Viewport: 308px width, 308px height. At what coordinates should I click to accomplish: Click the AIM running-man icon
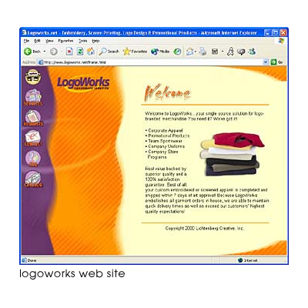click(x=230, y=52)
